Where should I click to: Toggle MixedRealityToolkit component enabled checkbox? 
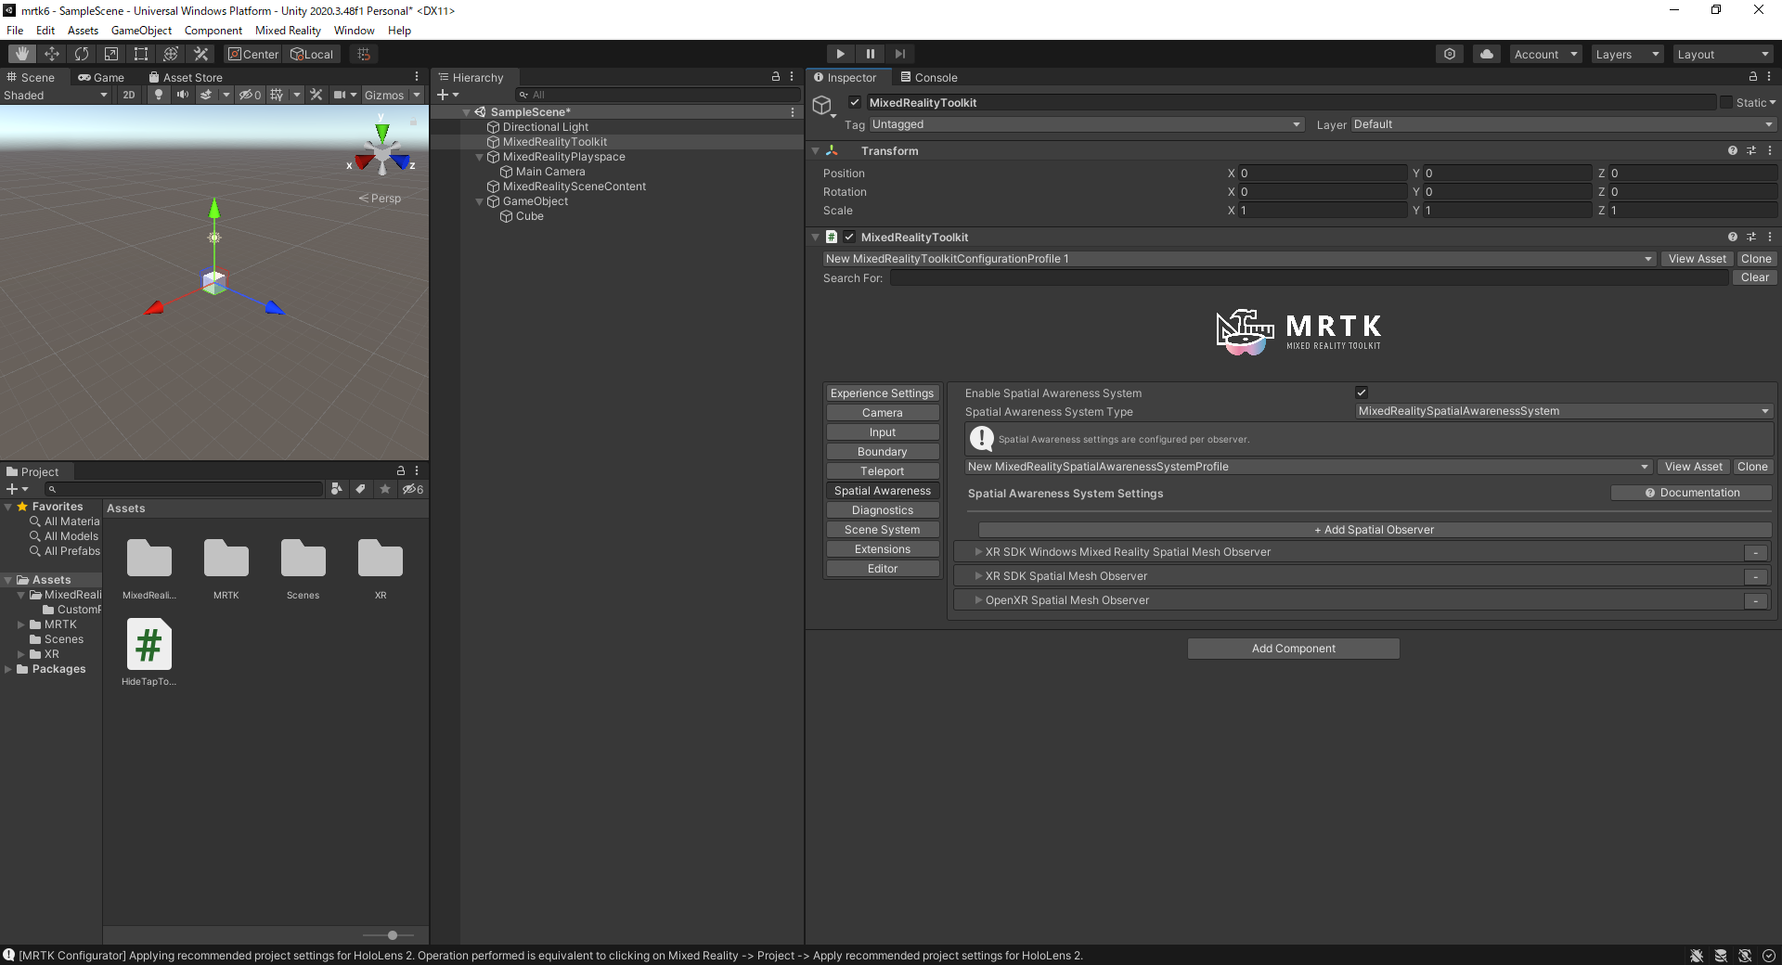click(849, 238)
